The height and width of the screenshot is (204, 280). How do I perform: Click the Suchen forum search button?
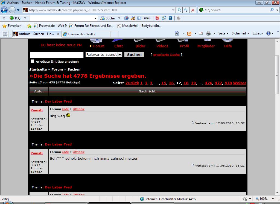coord(134,54)
